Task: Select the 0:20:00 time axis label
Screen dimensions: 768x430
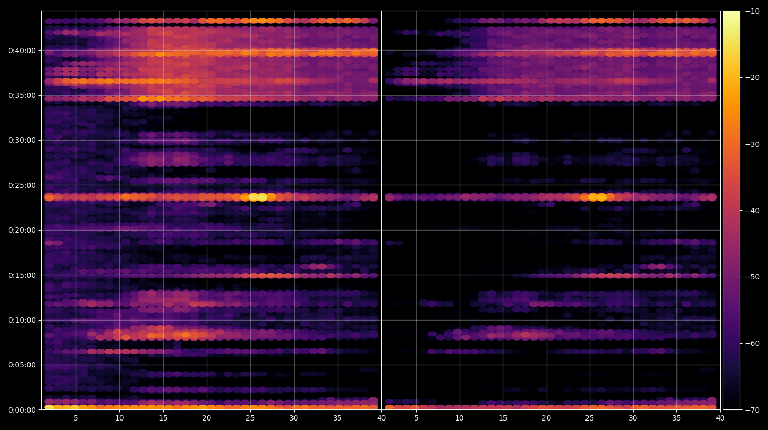Action: 22,230
